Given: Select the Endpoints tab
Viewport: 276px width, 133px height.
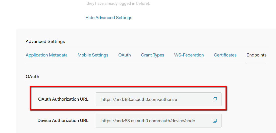Looking at the screenshot, I should (x=256, y=55).
